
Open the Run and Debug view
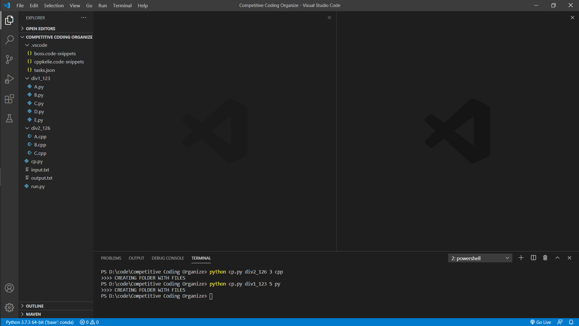coord(9,79)
